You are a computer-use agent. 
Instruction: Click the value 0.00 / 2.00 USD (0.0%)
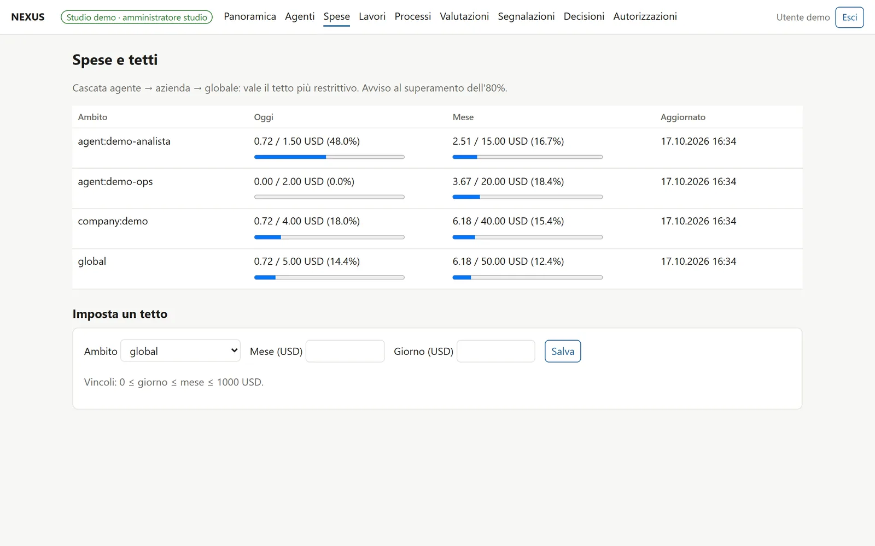click(x=304, y=181)
